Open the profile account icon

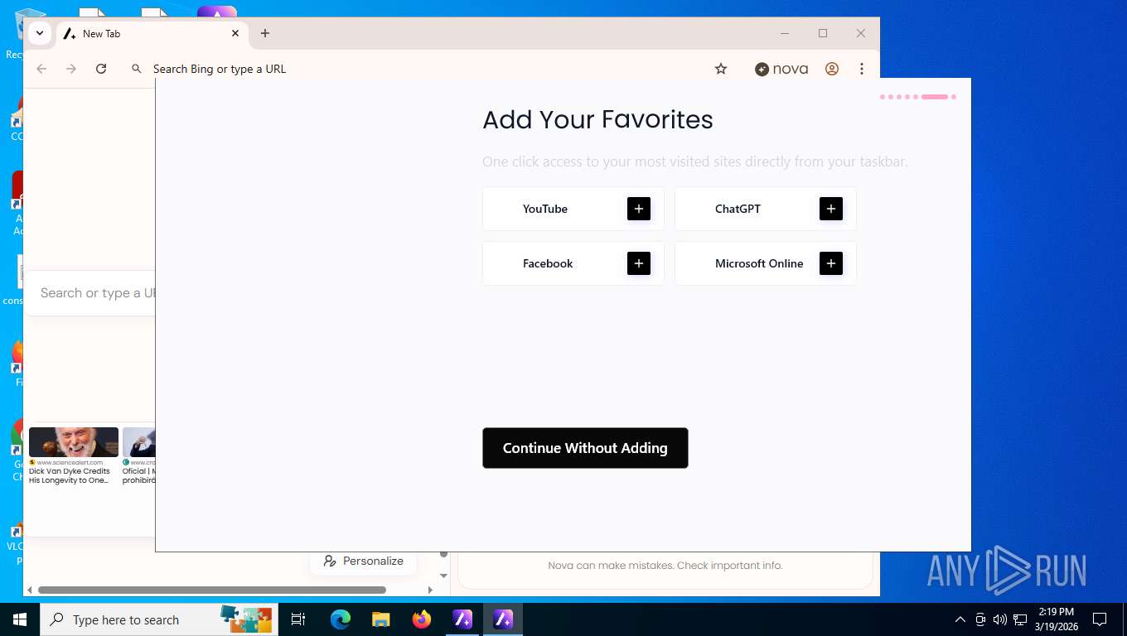[x=832, y=69]
